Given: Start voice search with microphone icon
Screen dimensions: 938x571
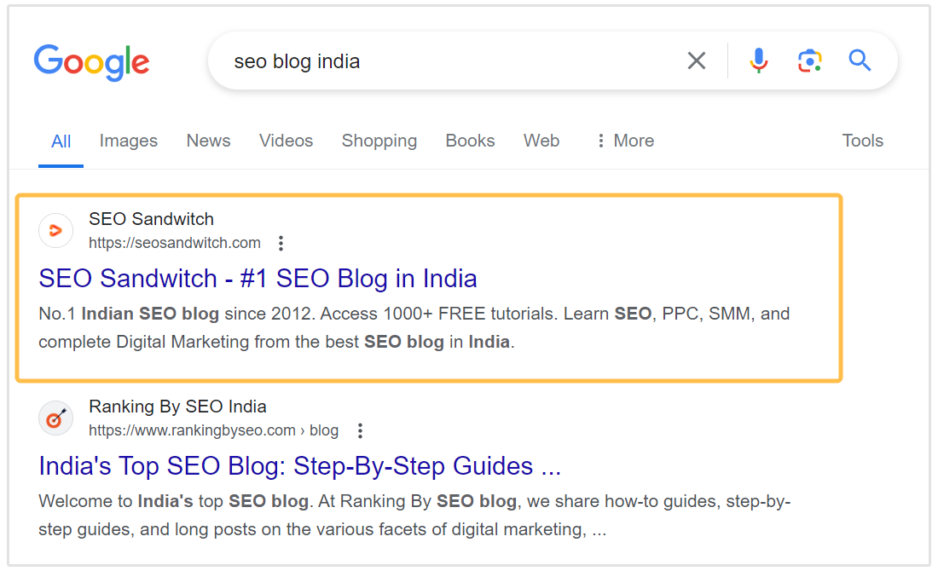Looking at the screenshot, I should pos(758,61).
